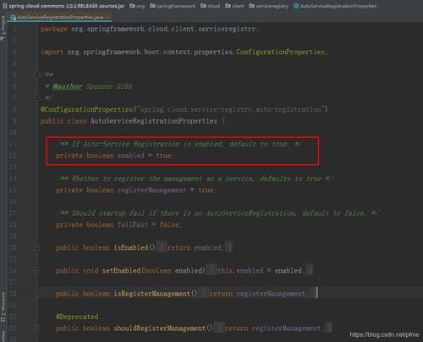Click the ConfigurationProperties import reference
423x342 pixels.
coord(280,52)
